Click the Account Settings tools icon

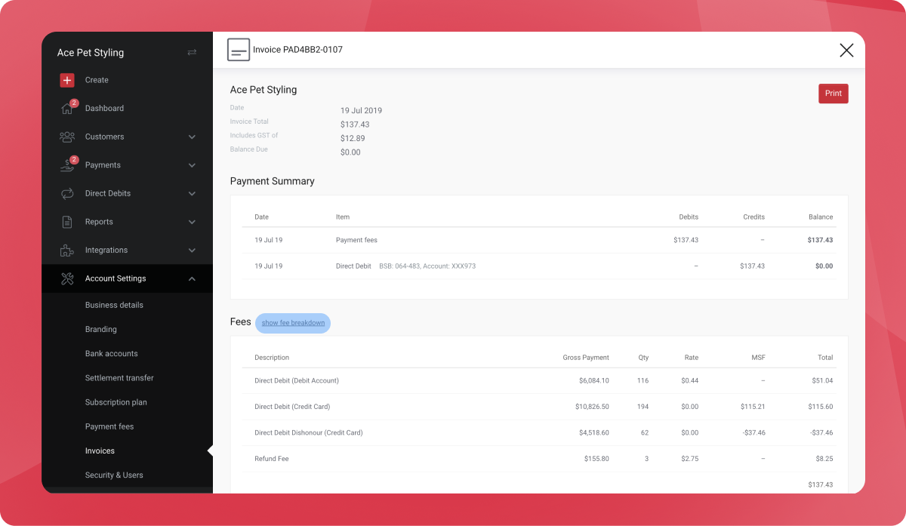(x=67, y=278)
